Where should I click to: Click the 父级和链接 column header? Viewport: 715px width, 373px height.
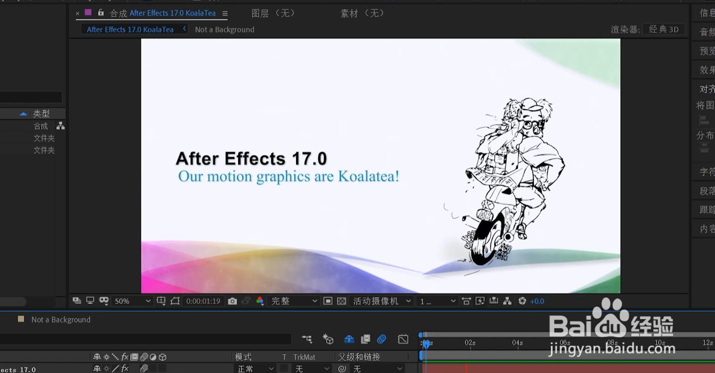pyautogui.click(x=359, y=357)
